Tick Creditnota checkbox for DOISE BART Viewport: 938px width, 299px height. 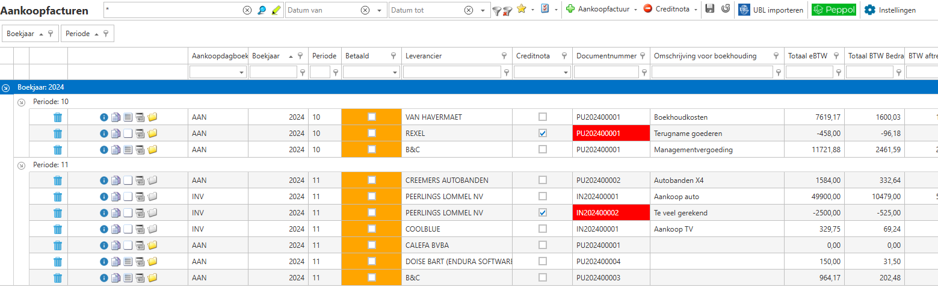(543, 261)
